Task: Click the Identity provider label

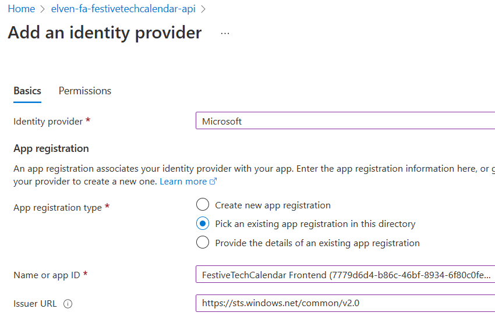Action: click(x=48, y=122)
